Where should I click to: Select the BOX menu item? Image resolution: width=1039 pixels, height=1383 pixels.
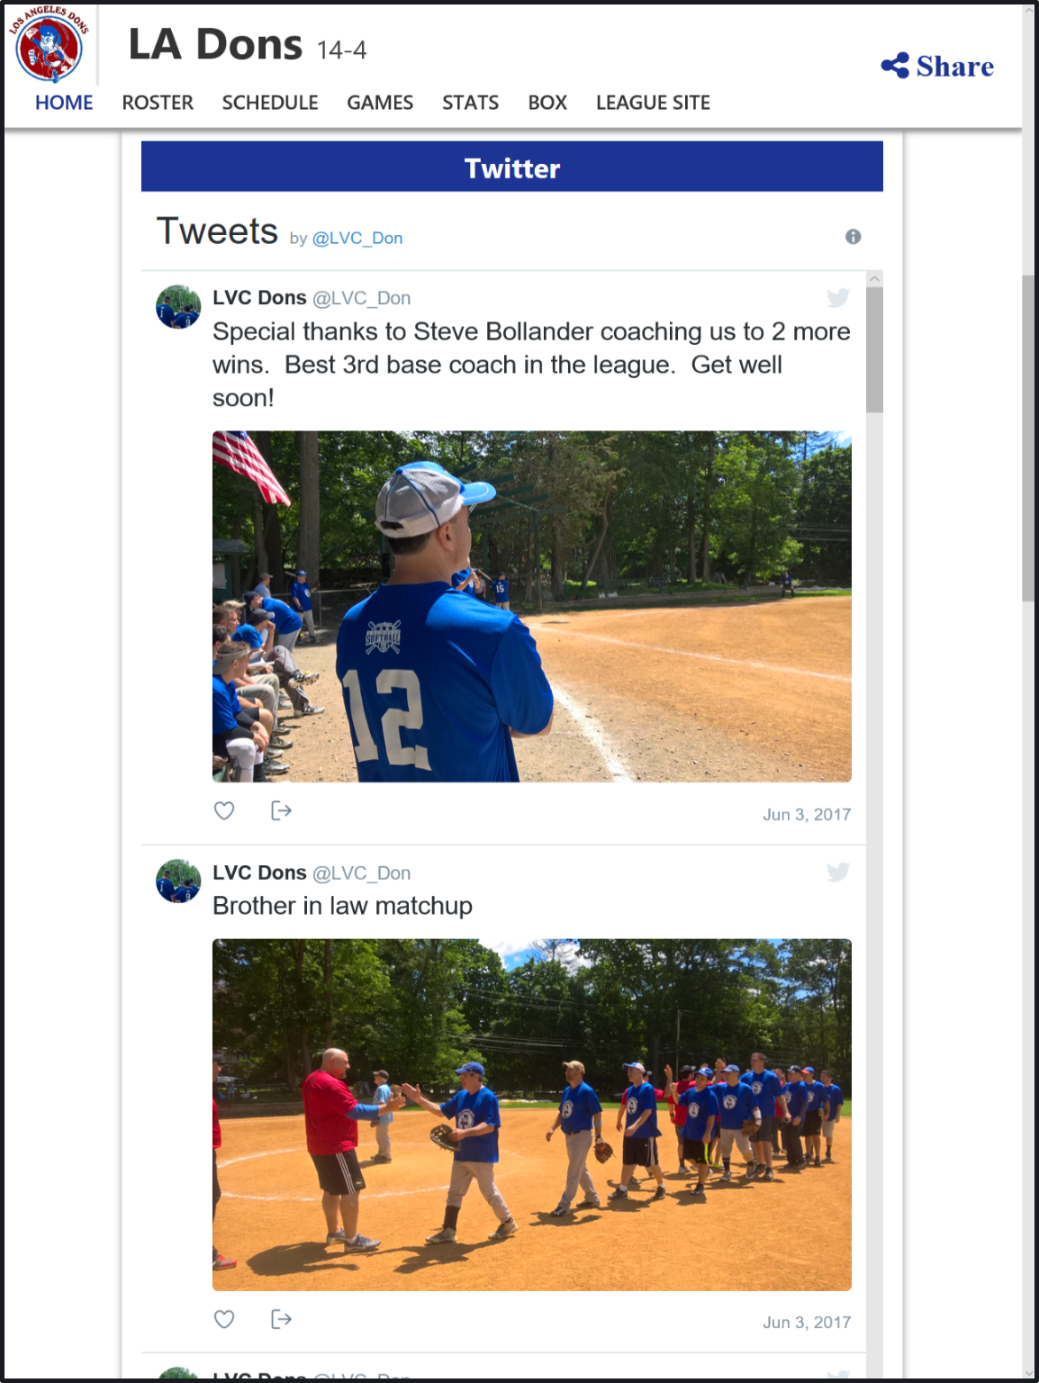click(547, 103)
